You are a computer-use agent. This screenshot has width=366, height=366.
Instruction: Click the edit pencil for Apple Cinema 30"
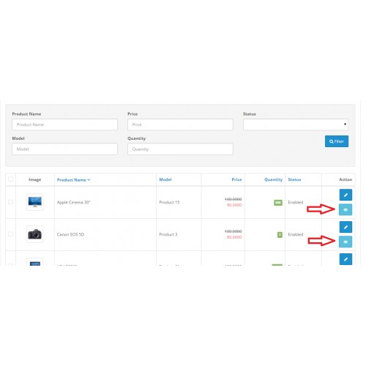346,195
